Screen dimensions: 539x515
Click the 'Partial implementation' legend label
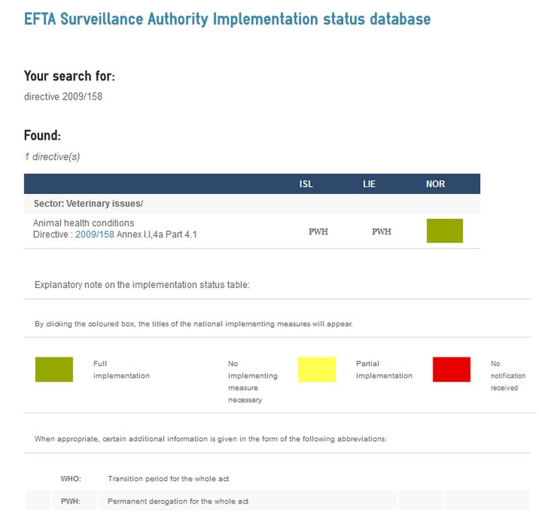384,370
